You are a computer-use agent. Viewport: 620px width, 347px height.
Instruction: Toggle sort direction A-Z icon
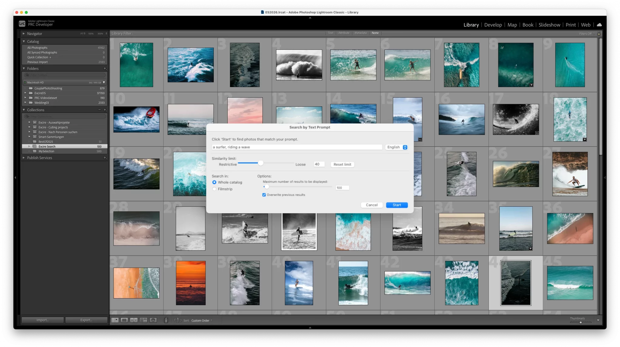pyautogui.click(x=178, y=320)
